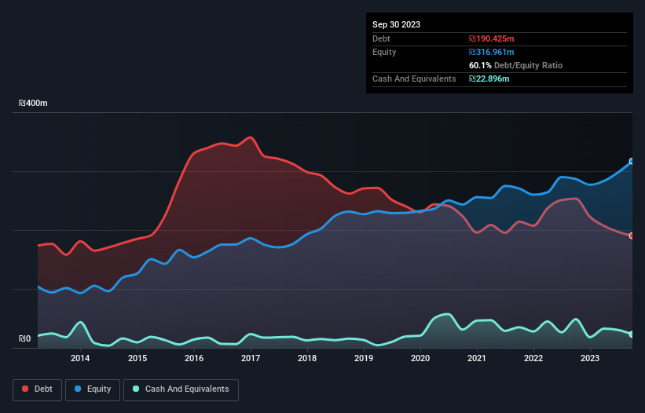Toggle the Equity legend button
This screenshot has height=413, width=645.
93,389
